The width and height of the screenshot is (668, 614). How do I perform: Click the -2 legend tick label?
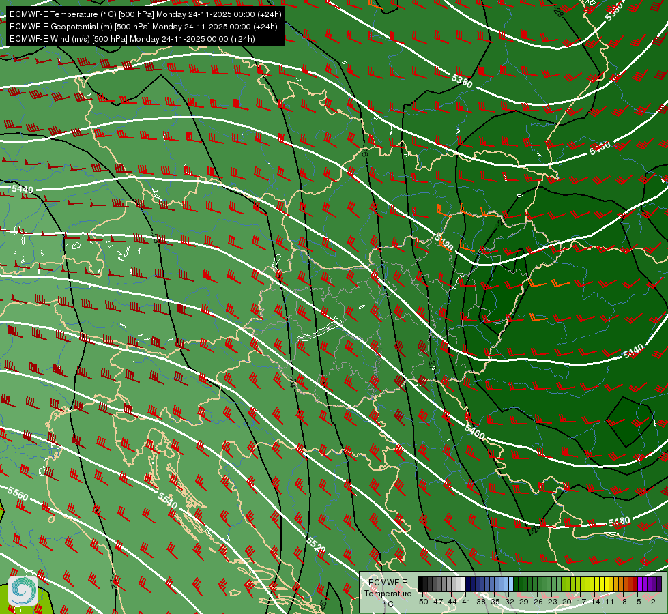tap(651, 602)
